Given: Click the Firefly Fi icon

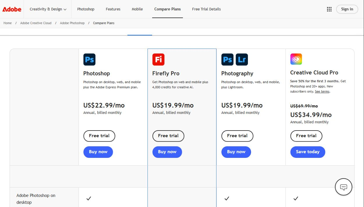Looking at the screenshot, I should [158, 59].
